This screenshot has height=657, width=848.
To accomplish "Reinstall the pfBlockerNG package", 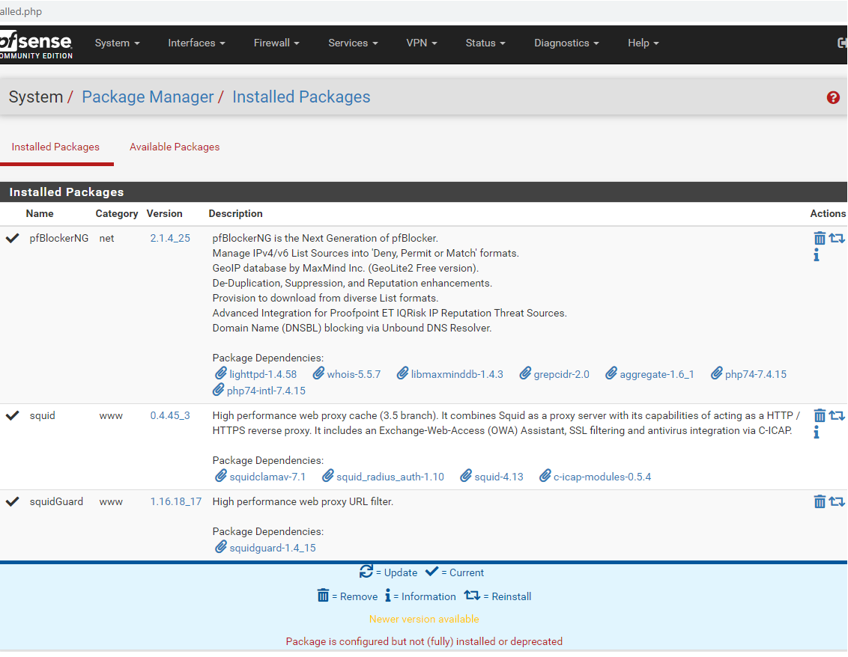I will pyautogui.click(x=837, y=238).
